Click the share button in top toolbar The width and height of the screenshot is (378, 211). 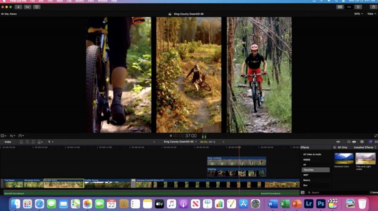coord(372,7)
